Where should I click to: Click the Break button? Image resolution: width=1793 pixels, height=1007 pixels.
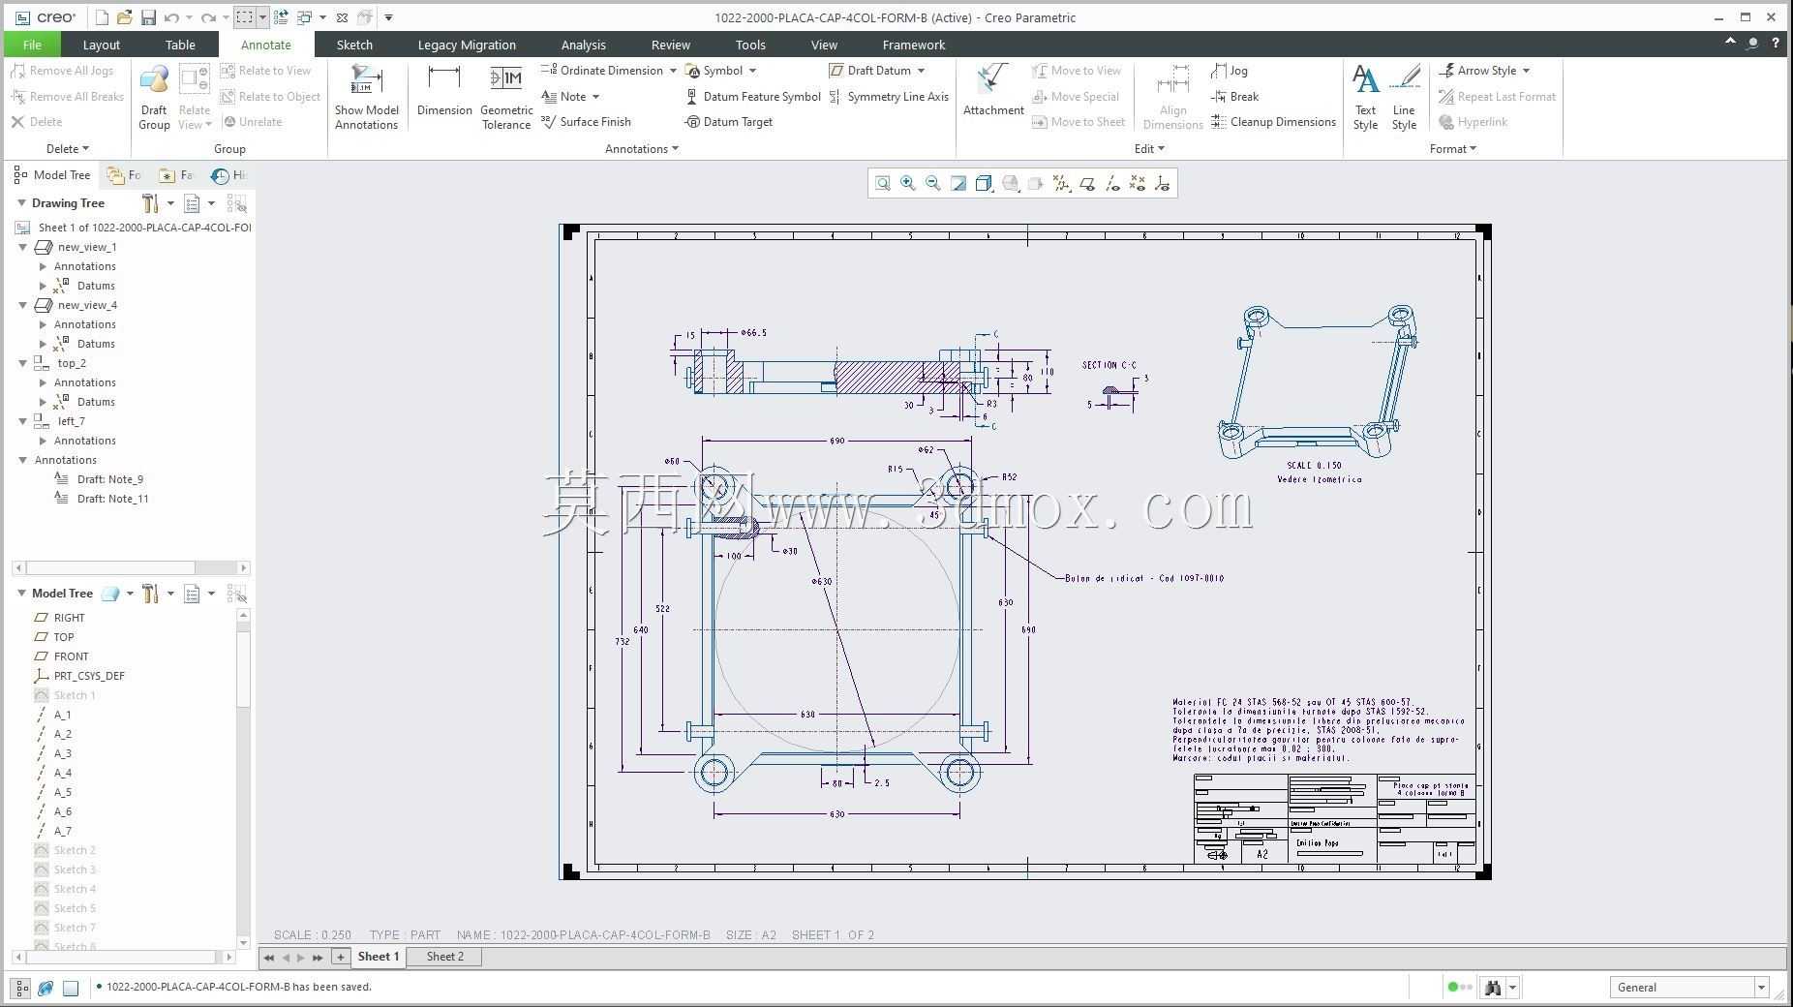pyautogui.click(x=1235, y=97)
